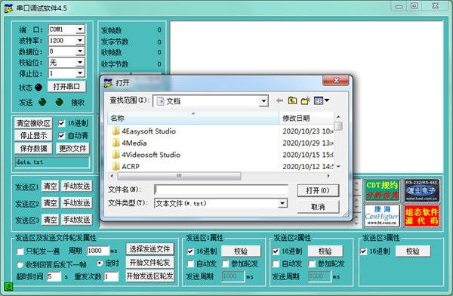Expand the 停止位 dropdown
Screen dimensions: 453x296
pyautogui.click(x=80, y=73)
